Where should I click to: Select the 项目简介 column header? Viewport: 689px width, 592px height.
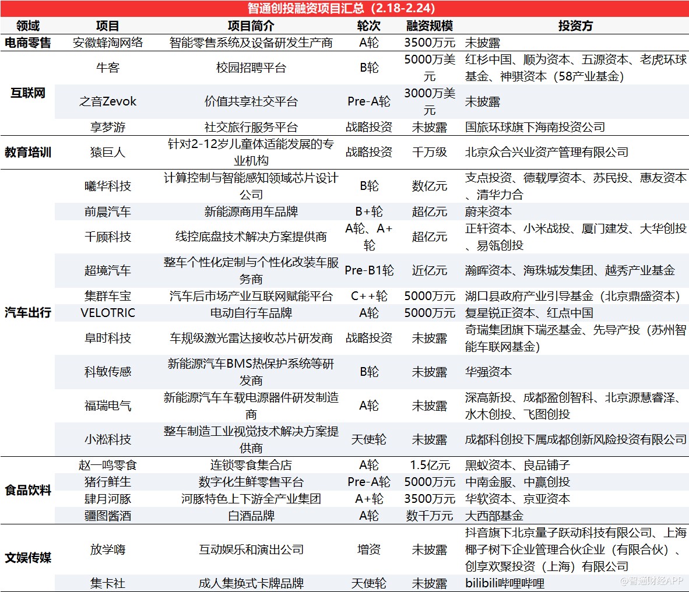tap(251, 26)
